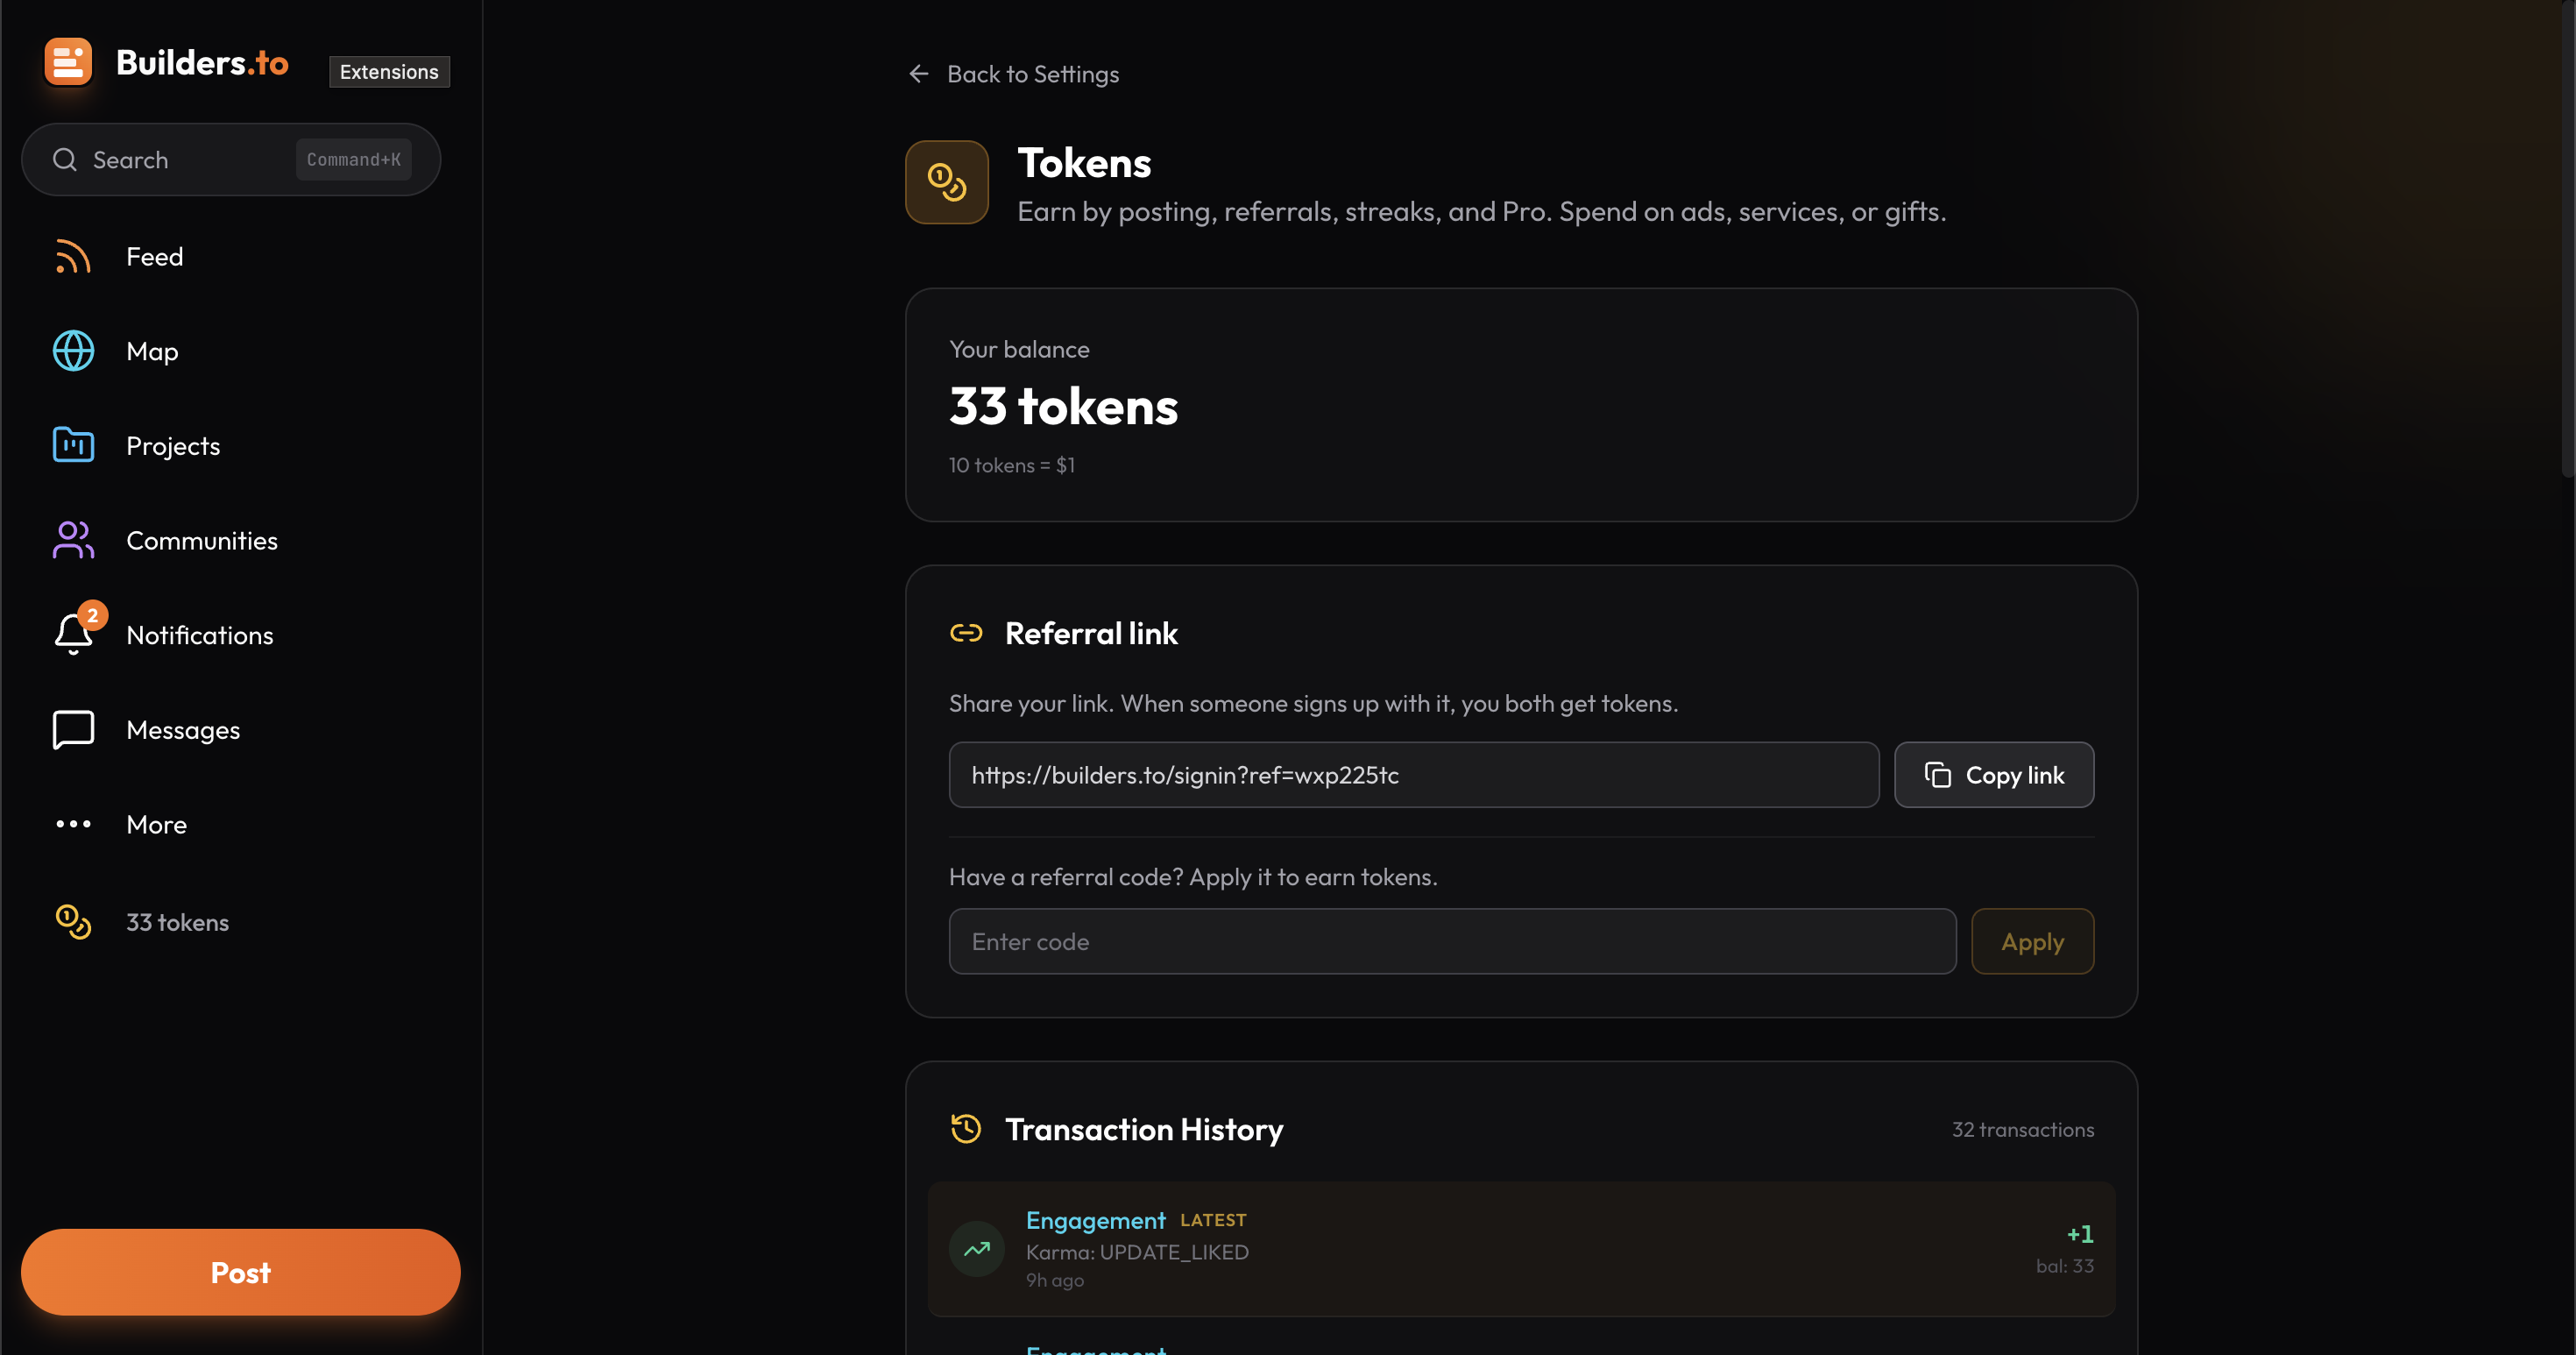Open the Feed icon in sidebar
This screenshot has width=2576, height=1355.
pos(73,257)
